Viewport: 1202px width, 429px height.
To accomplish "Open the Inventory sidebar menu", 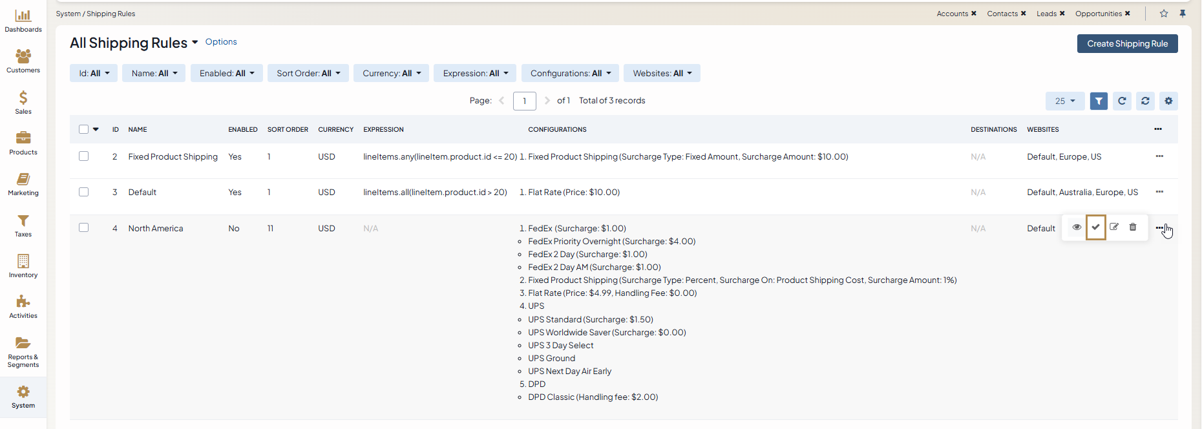I will click(23, 266).
